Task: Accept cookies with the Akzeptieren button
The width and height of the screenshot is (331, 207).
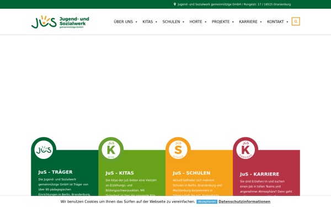Action: [207, 201]
